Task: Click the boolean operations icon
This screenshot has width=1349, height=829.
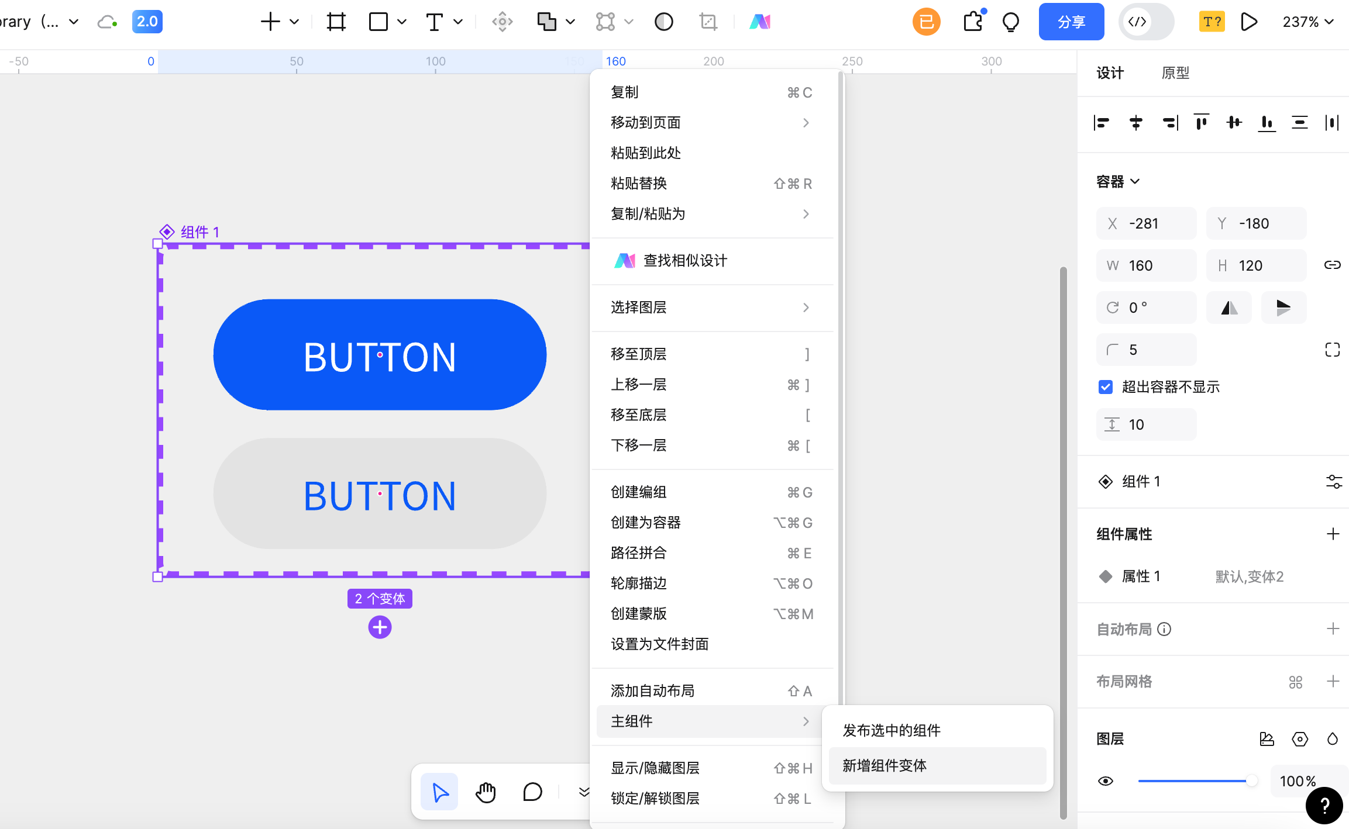Action: (x=547, y=22)
